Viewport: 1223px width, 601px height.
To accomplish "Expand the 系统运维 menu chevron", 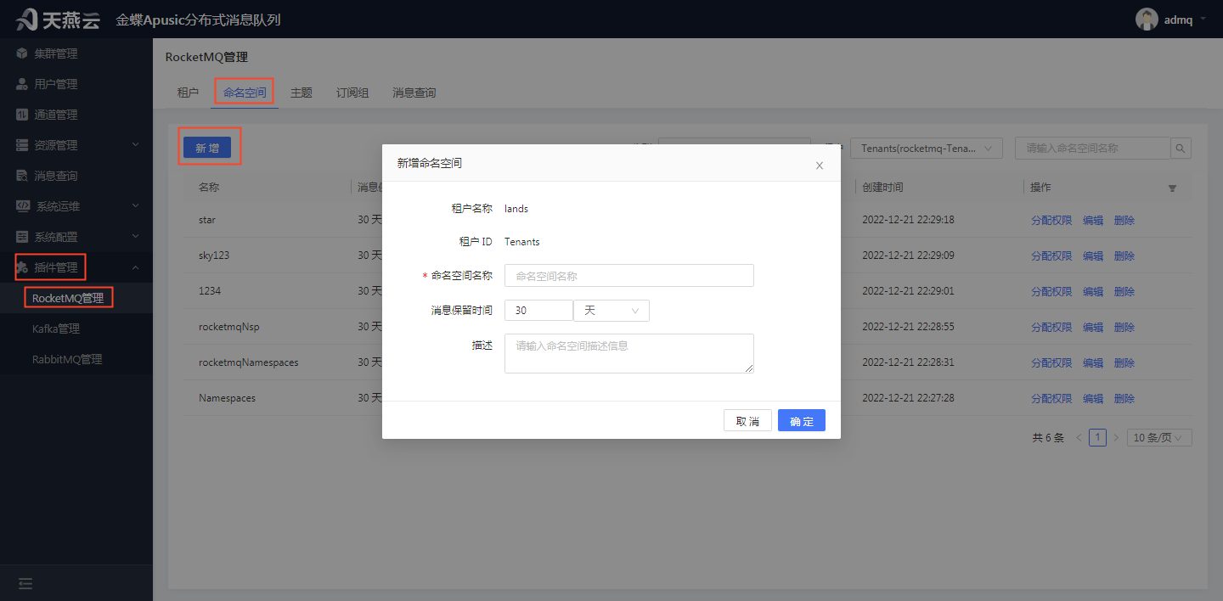I will (135, 206).
